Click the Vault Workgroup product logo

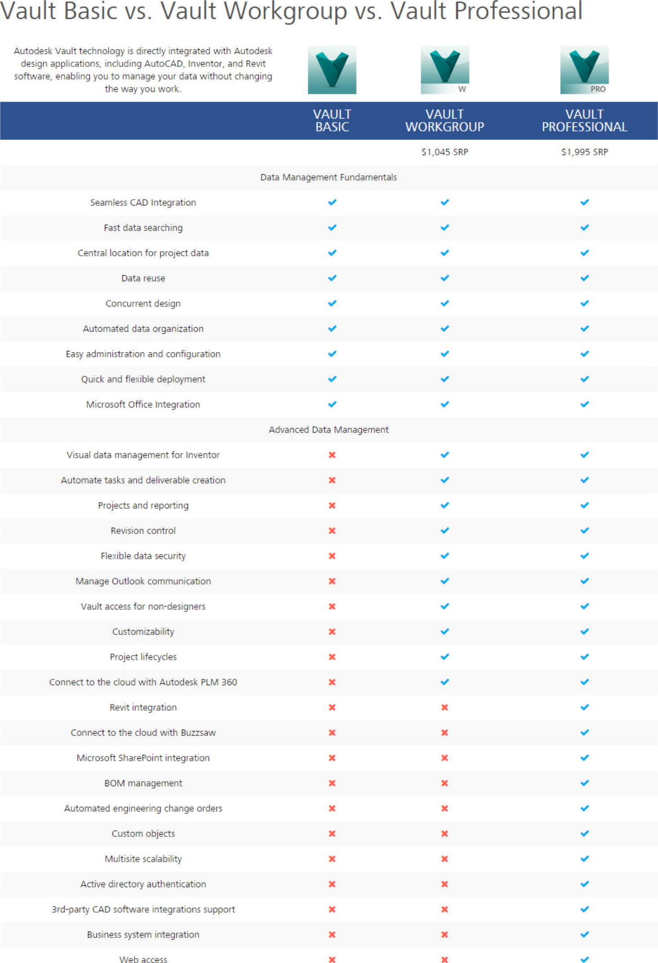444,70
